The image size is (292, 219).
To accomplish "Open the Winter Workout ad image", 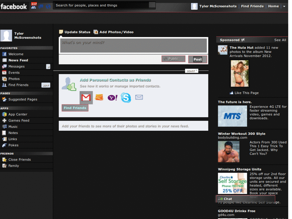I will click(x=229, y=151).
